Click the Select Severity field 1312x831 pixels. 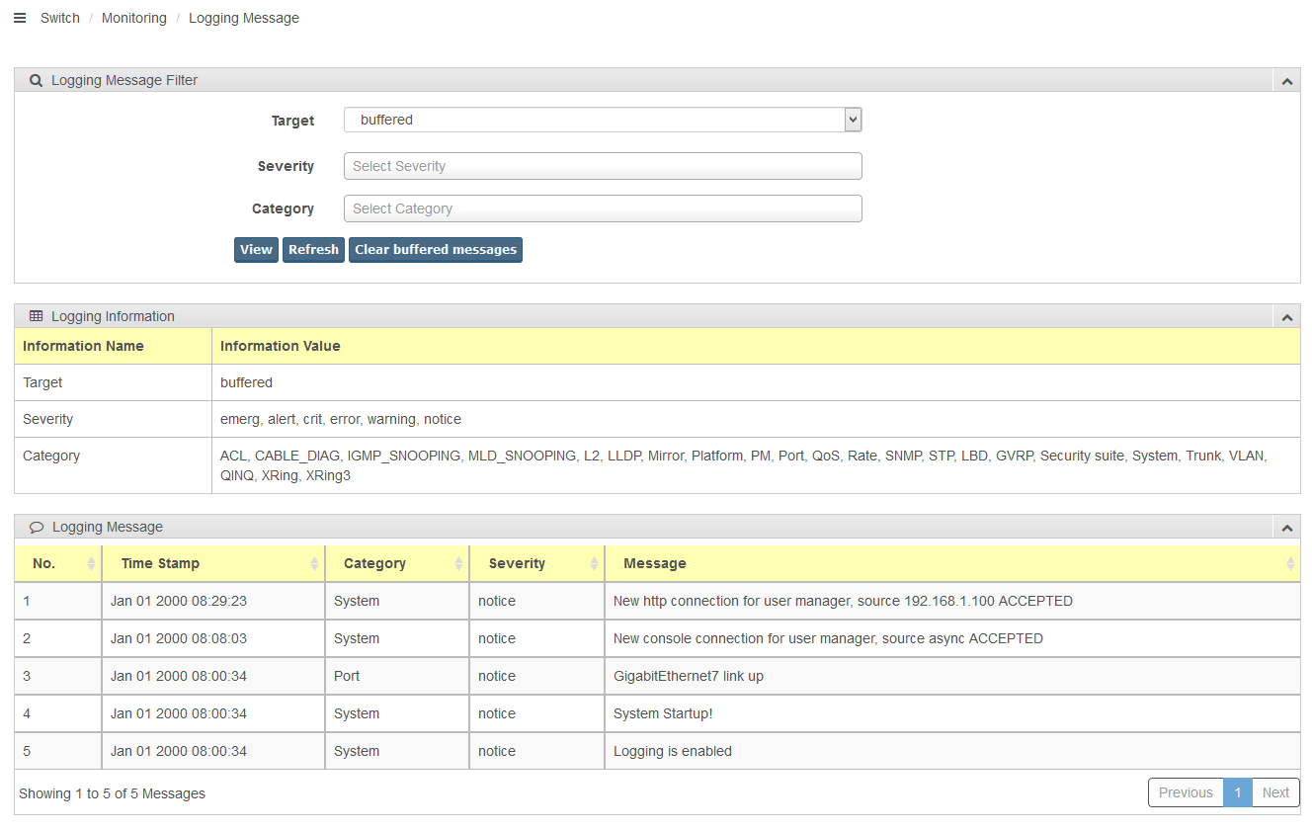[603, 166]
